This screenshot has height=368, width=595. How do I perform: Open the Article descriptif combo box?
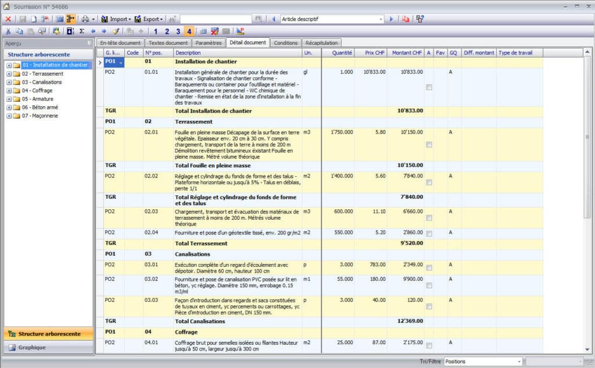click(x=332, y=19)
